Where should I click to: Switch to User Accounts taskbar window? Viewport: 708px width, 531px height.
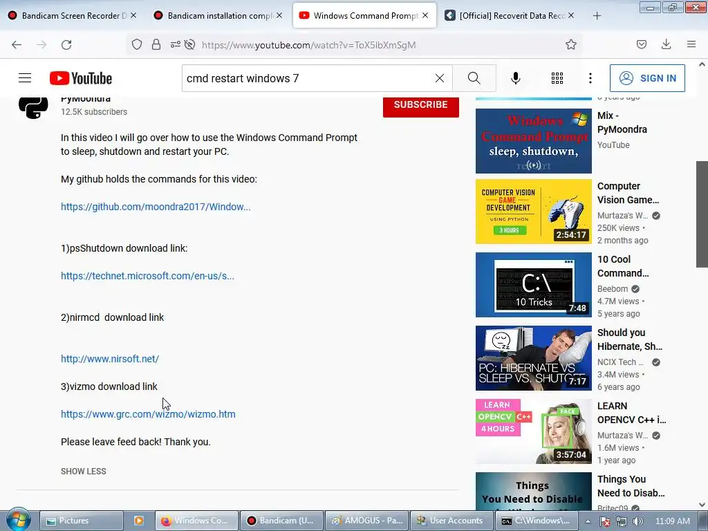pyautogui.click(x=451, y=521)
